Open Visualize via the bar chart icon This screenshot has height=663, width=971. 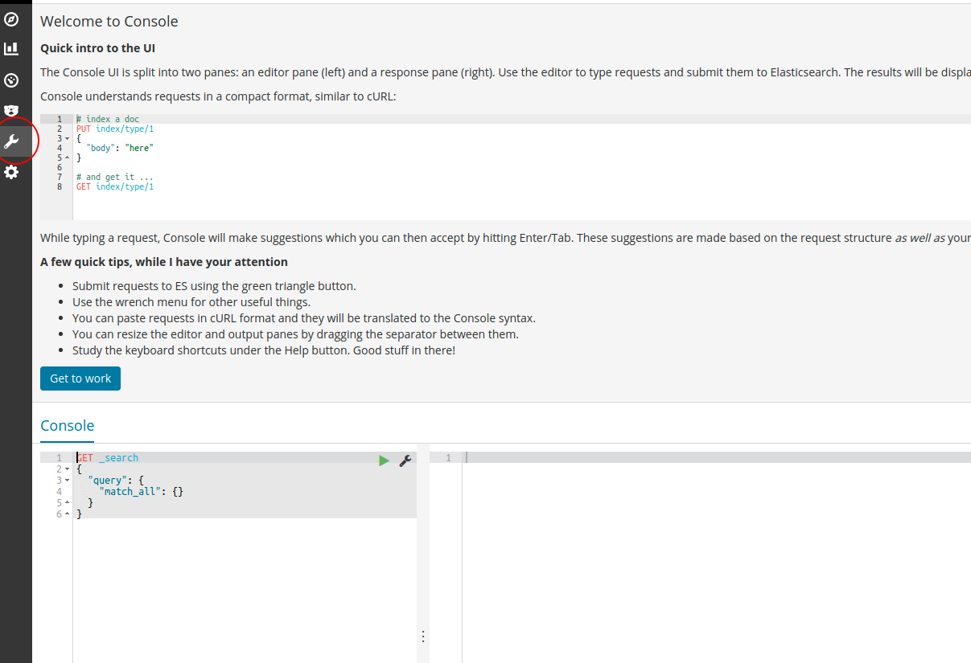point(11,48)
